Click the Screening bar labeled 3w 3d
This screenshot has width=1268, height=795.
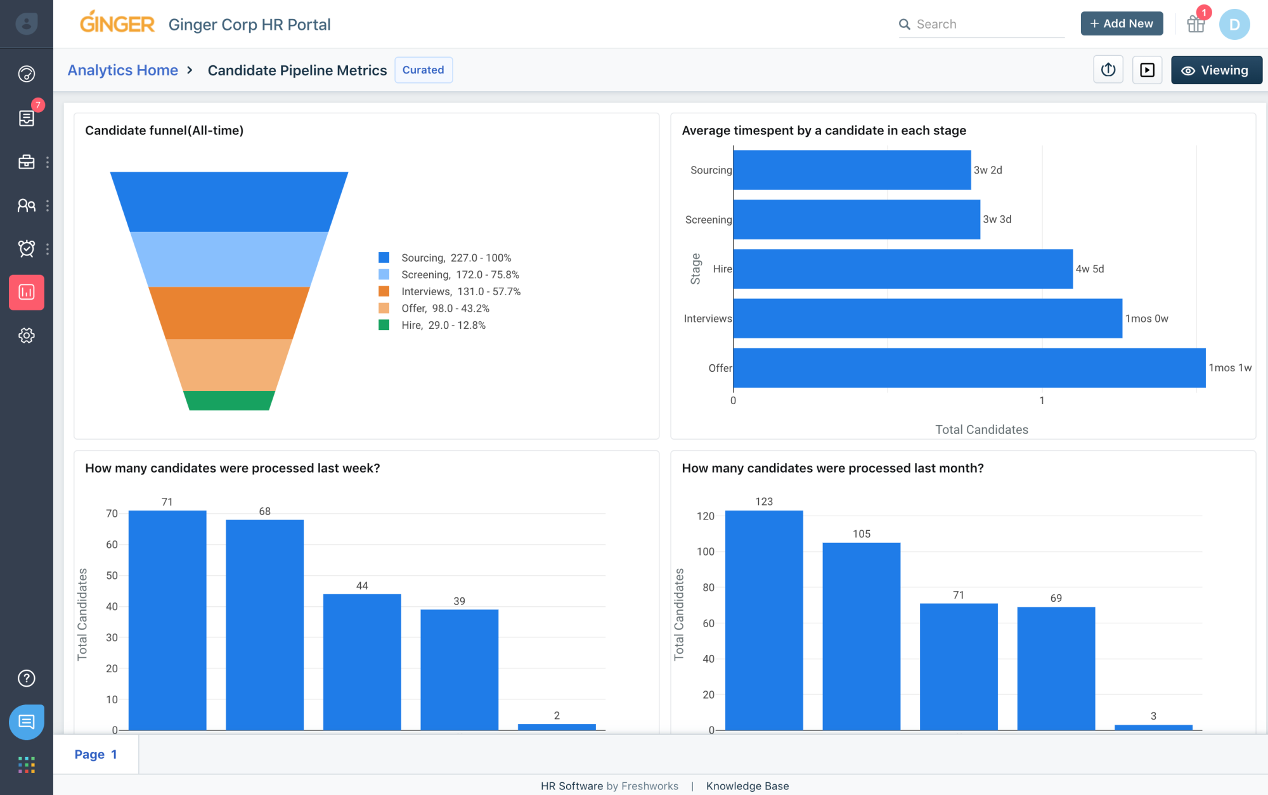pyautogui.click(x=857, y=219)
